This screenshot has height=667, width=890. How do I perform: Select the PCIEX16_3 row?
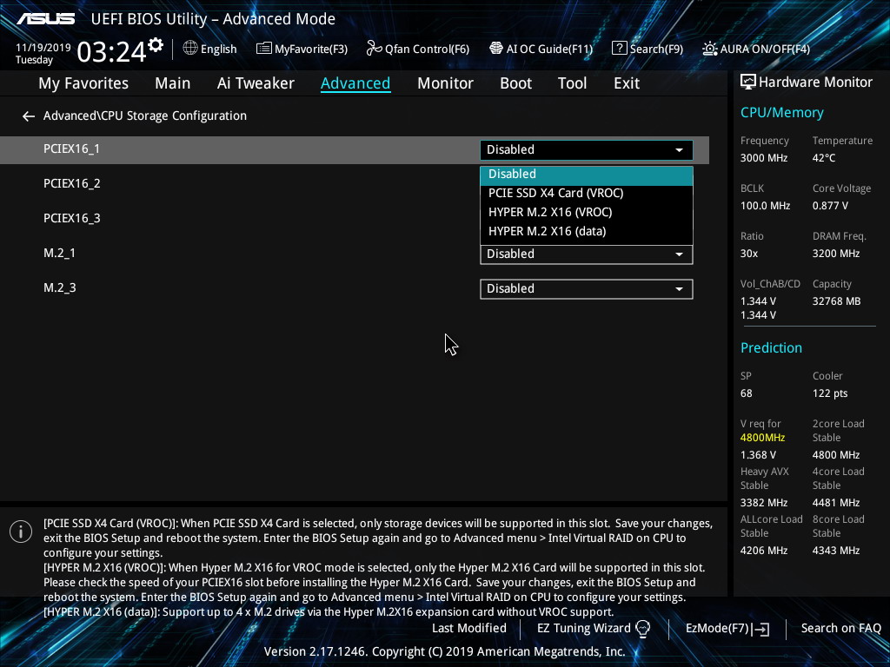pos(355,218)
